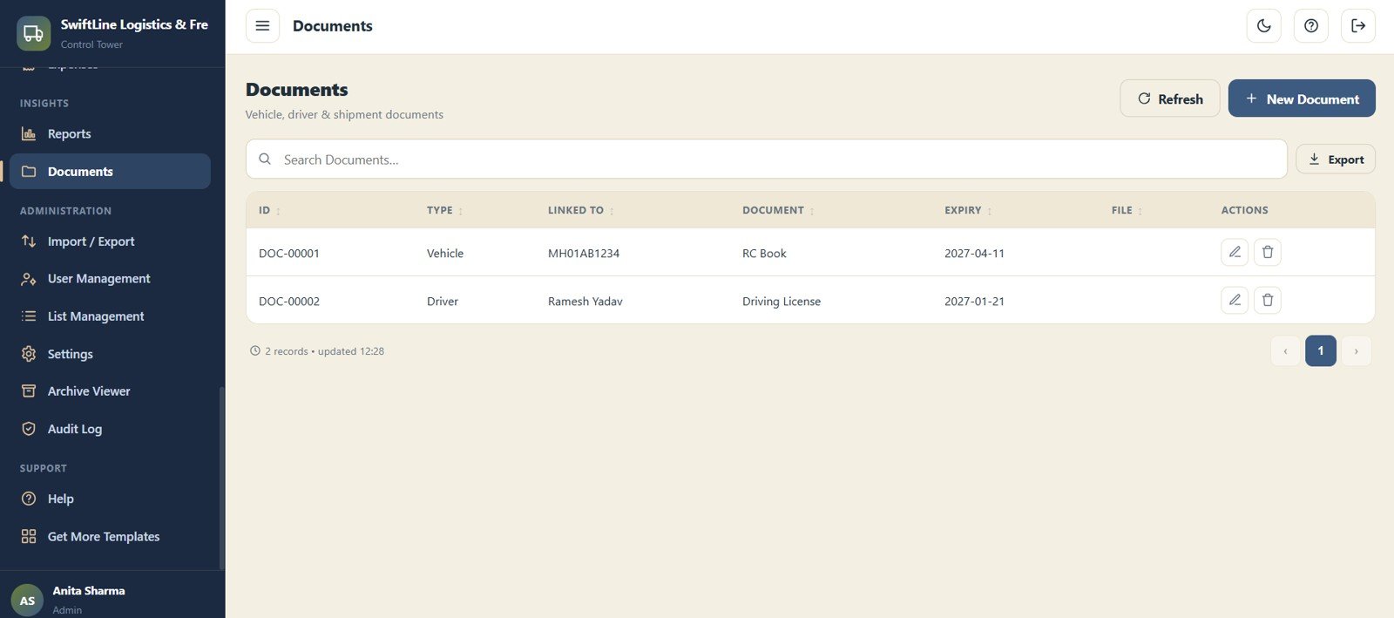This screenshot has width=1394, height=618.
Task: Click expiry date 2027-04-11
Action: point(974,253)
